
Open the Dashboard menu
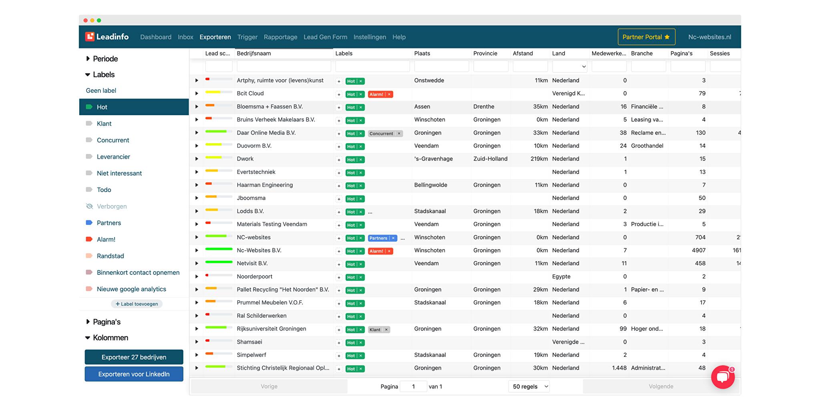tap(156, 37)
